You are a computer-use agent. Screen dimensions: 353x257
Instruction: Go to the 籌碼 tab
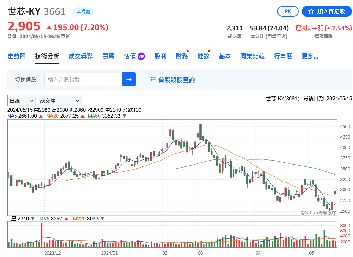pos(109,56)
